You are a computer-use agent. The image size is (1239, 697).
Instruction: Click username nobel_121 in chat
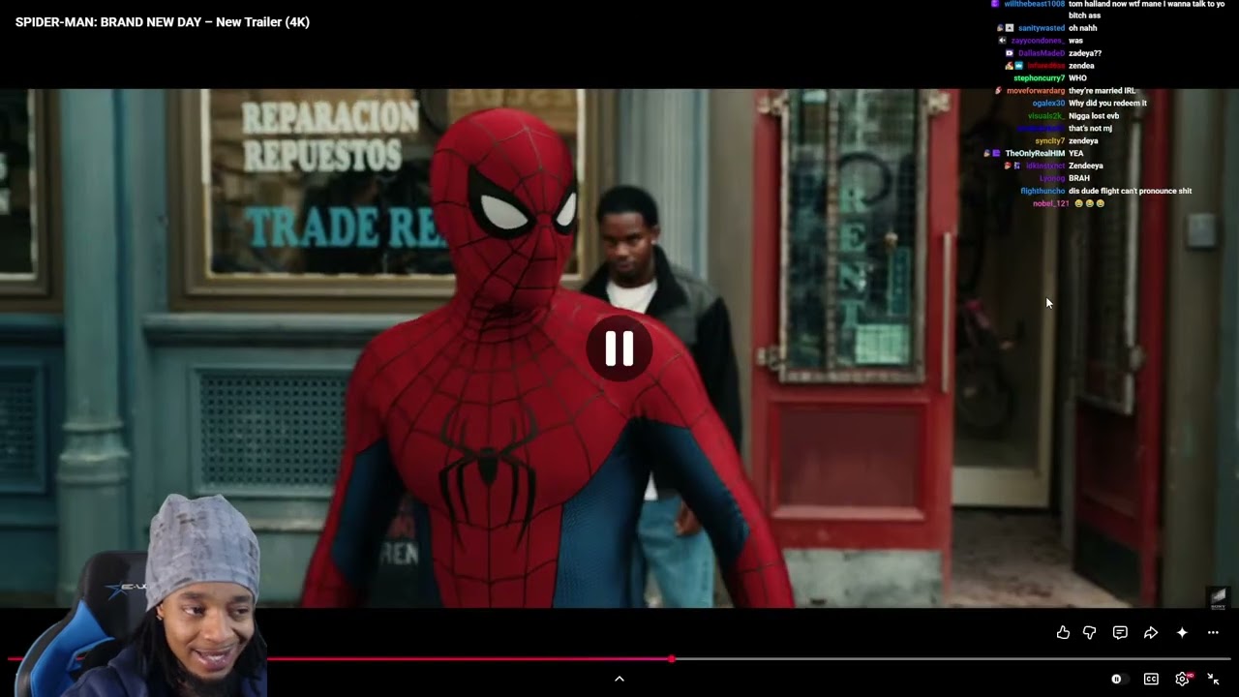tap(1051, 204)
